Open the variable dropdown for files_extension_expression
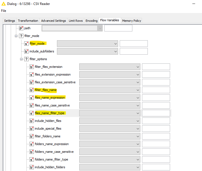This screenshot has height=171, width=202. tap(110, 74)
